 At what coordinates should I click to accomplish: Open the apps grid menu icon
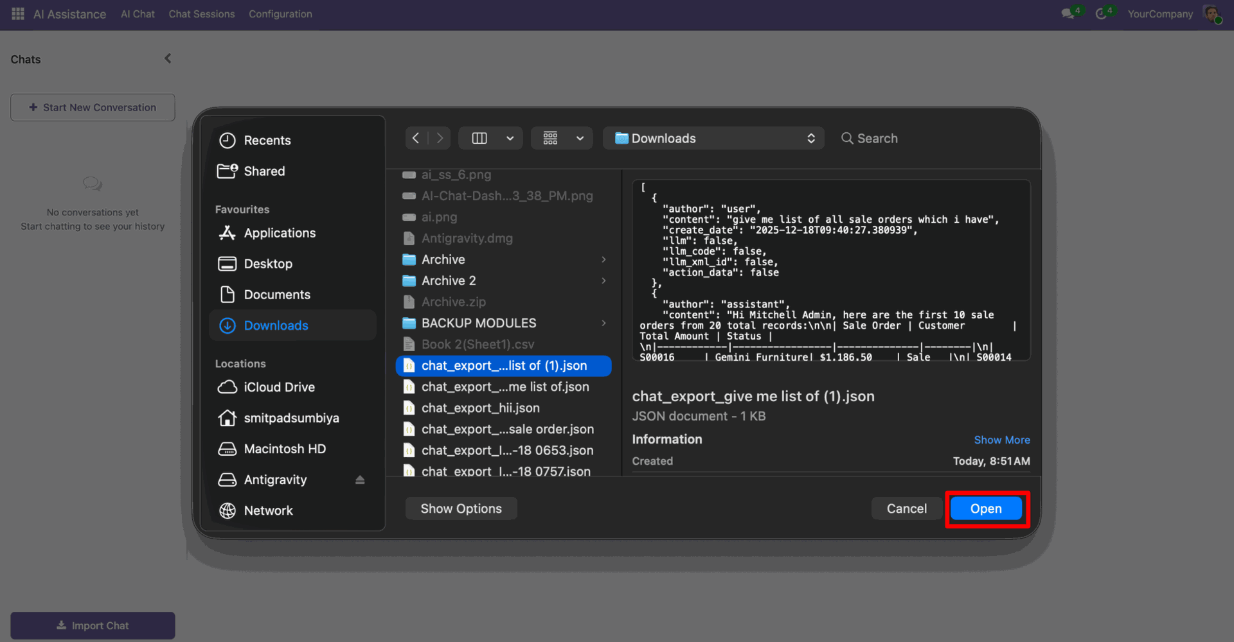point(17,13)
